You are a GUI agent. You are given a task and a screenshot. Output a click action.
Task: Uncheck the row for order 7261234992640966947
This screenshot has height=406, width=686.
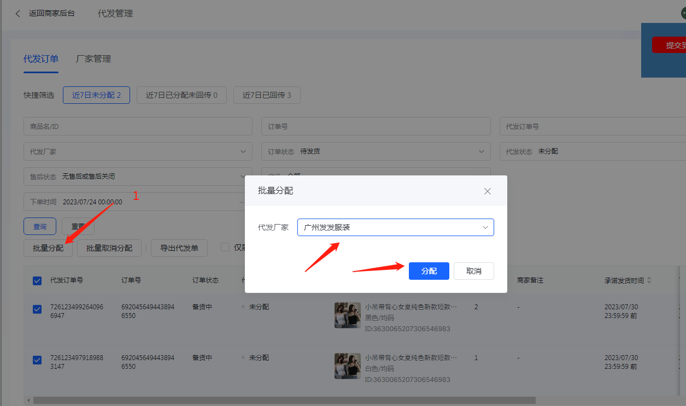[x=37, y=309]
